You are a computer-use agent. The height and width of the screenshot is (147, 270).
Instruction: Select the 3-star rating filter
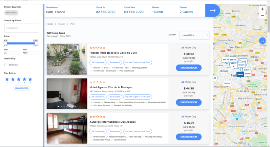(19, 79)
